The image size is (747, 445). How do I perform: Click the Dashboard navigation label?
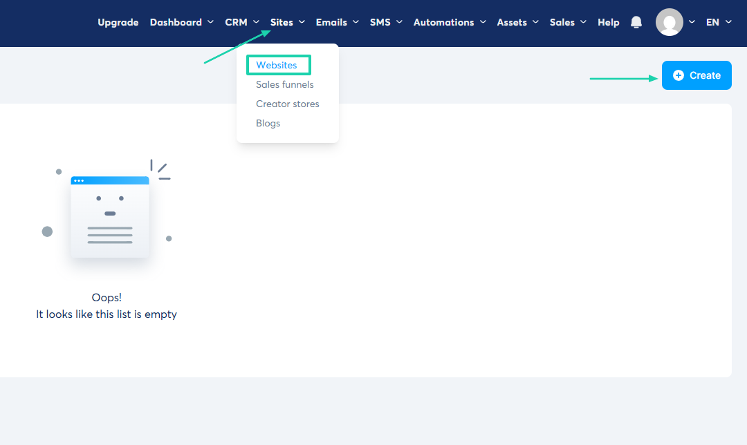click(x=176, y=22)
